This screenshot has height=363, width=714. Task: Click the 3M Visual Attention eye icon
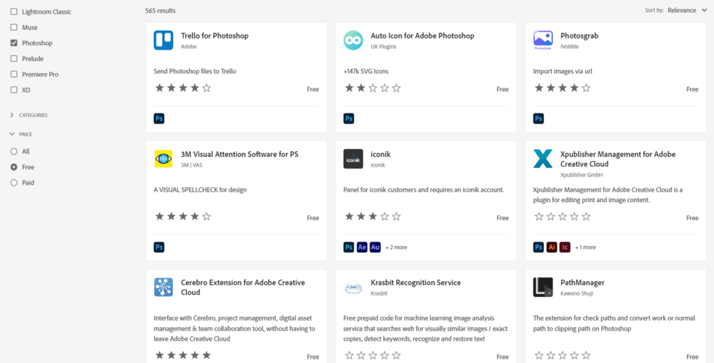(x=163, y=159)
